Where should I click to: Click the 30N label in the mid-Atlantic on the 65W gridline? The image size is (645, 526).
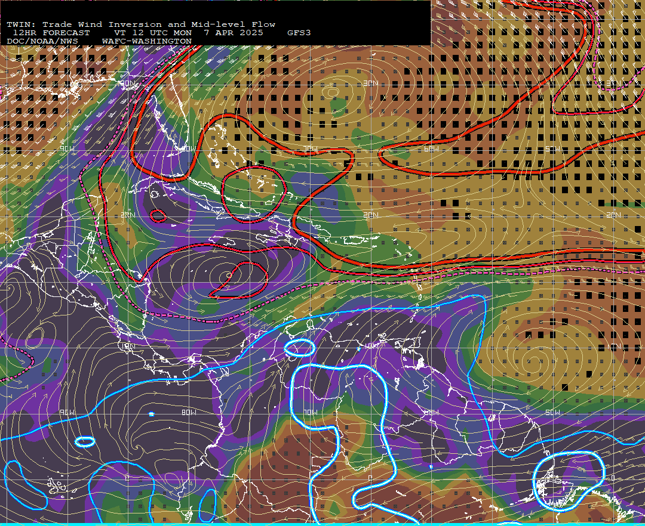click(x=371, y=83)
